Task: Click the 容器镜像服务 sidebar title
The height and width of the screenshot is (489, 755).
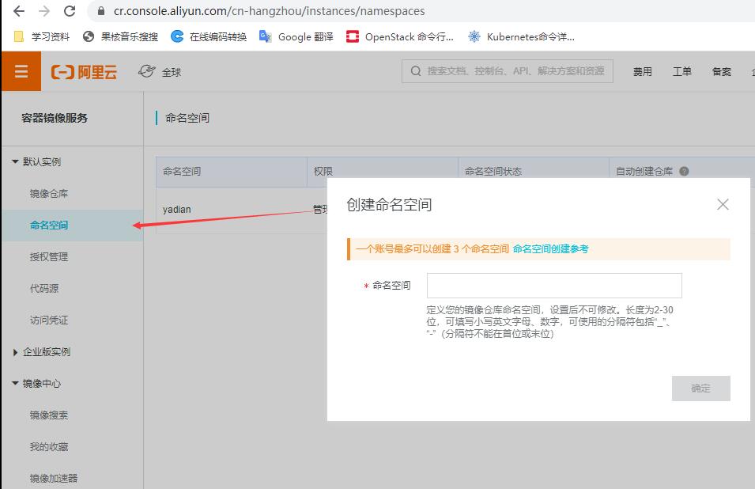Action: (55, 118)
